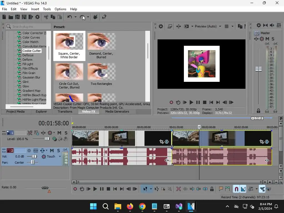
Task: Open Event FX on second video clip
Action: click(x=267, y=142)
